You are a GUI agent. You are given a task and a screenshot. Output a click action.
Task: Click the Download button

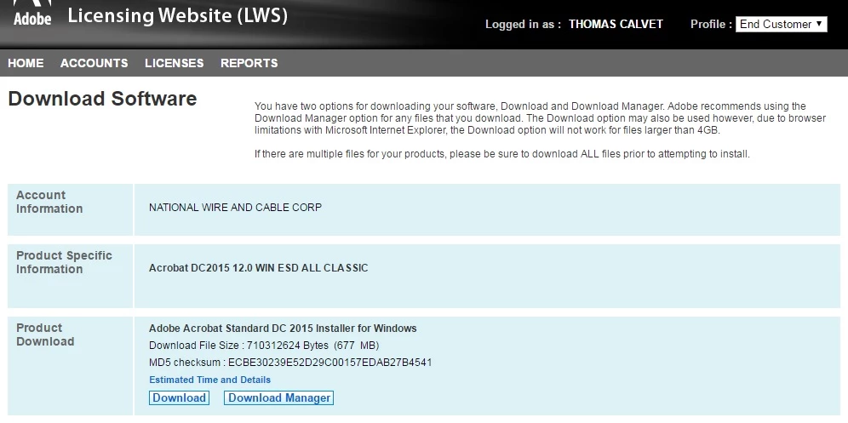pos(179,398)
